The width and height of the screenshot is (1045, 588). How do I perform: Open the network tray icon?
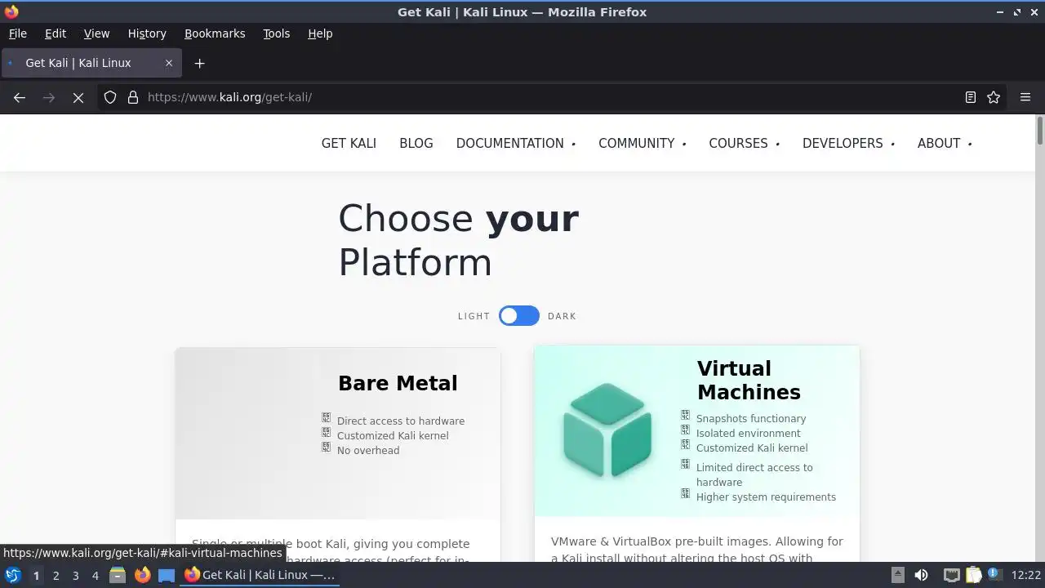coord(951,575)
